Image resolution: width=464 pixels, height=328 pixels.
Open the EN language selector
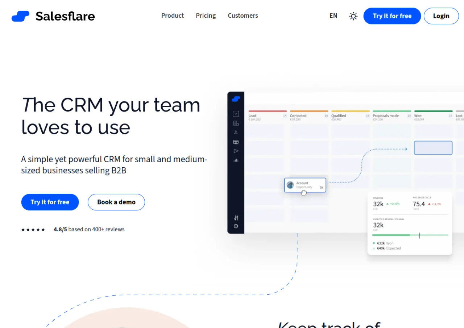(x=333, y=16)
